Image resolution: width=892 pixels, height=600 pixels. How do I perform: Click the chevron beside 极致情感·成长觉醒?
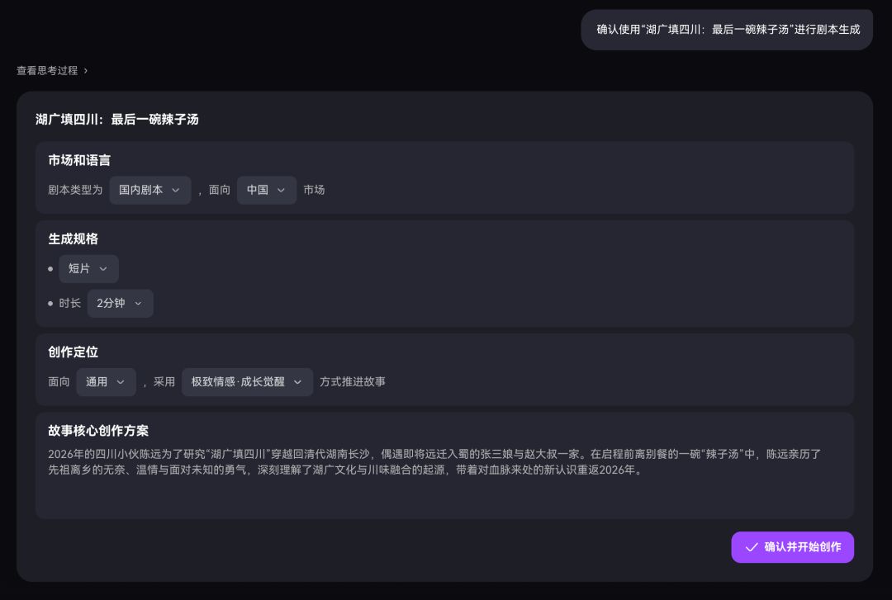click(x=297, y=382)
